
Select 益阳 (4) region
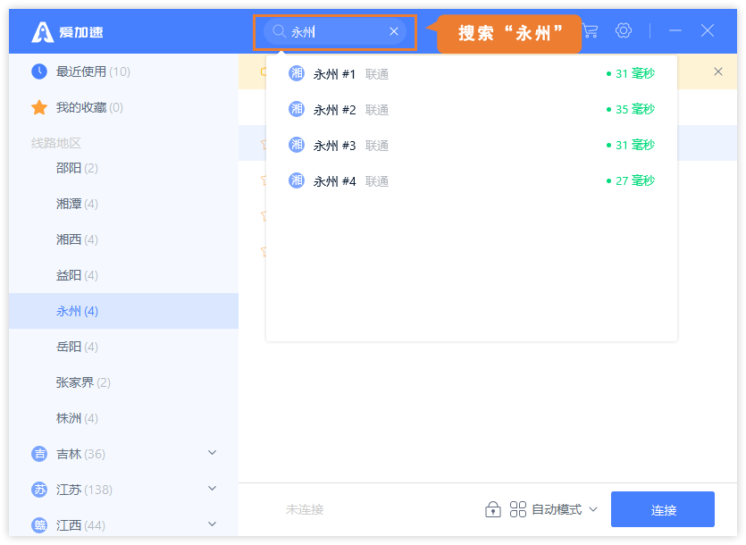coord(123,275)
